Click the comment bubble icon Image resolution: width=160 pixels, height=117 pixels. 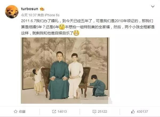point(94,112)
